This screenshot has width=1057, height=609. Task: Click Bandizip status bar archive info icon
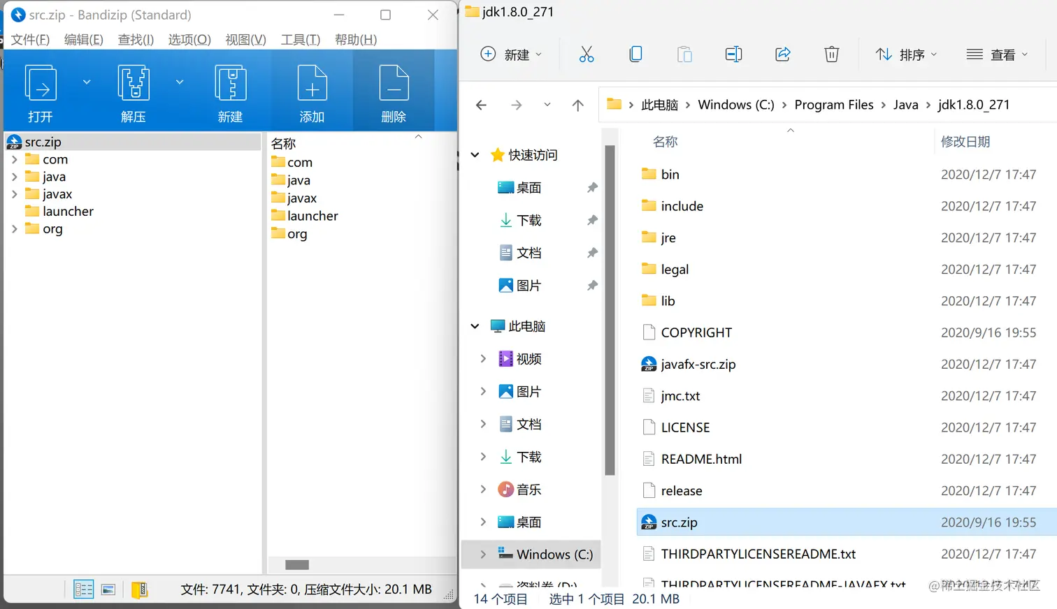pos(140,590)
